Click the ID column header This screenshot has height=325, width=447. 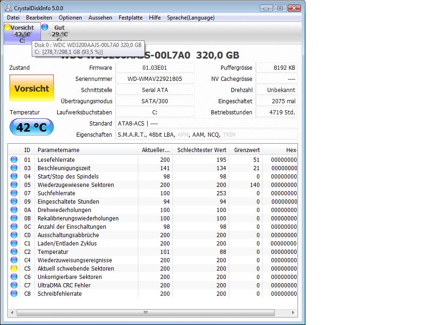click(x=27, y=150)
